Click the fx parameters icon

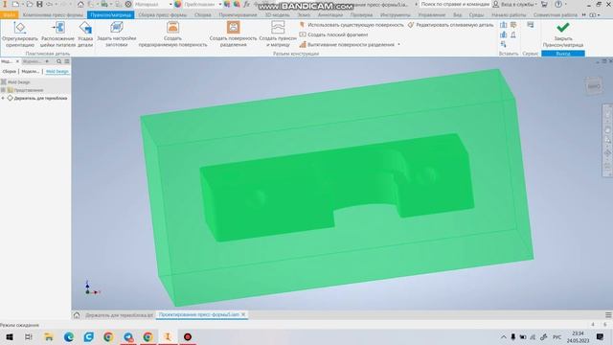tap(247, 4)
